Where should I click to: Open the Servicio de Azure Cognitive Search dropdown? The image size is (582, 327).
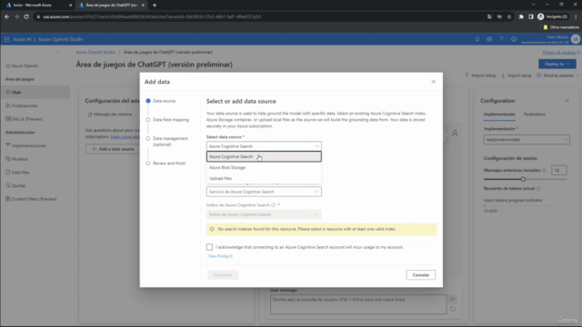264,192
